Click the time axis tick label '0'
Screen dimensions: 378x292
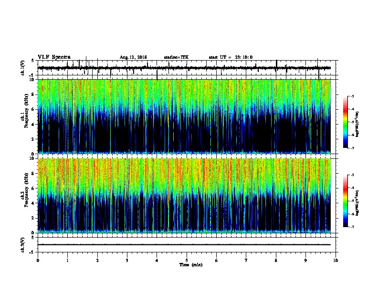tap(38, 261)
